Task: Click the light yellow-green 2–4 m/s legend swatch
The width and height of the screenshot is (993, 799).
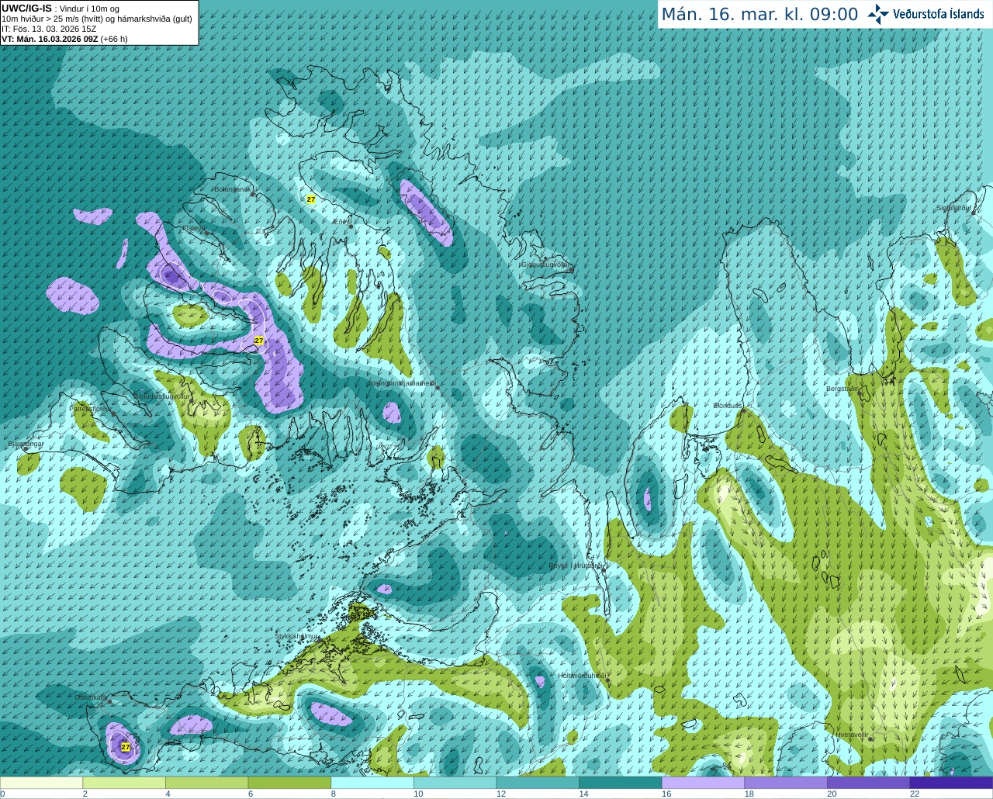Action: point(124,783)
